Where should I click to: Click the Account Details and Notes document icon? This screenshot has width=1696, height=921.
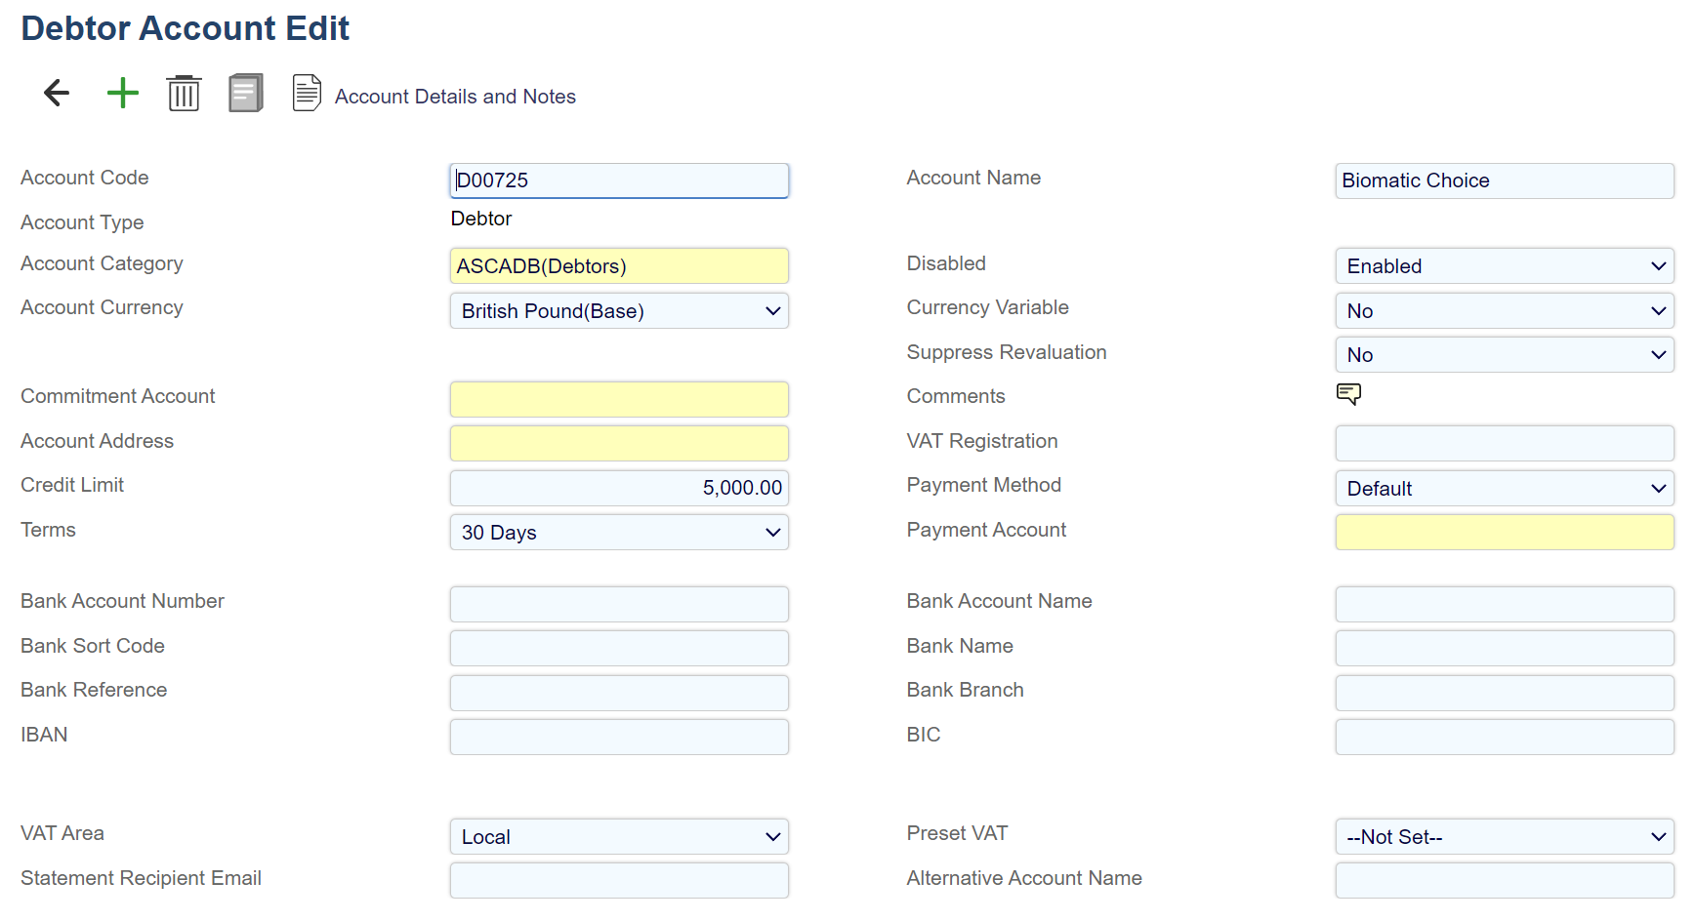pyautogui.click(x=307, y=94)
